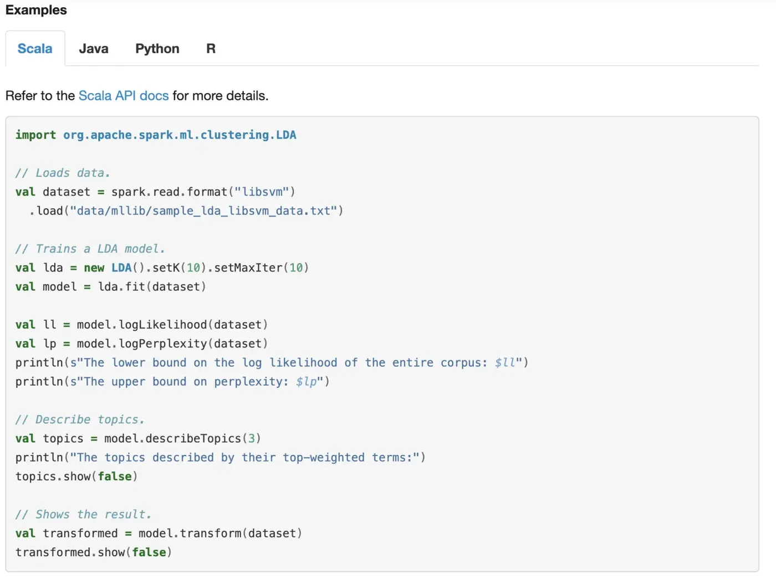This screenshot has height=579, width=776.
Task: Select the Python tab
Action: 157,49
